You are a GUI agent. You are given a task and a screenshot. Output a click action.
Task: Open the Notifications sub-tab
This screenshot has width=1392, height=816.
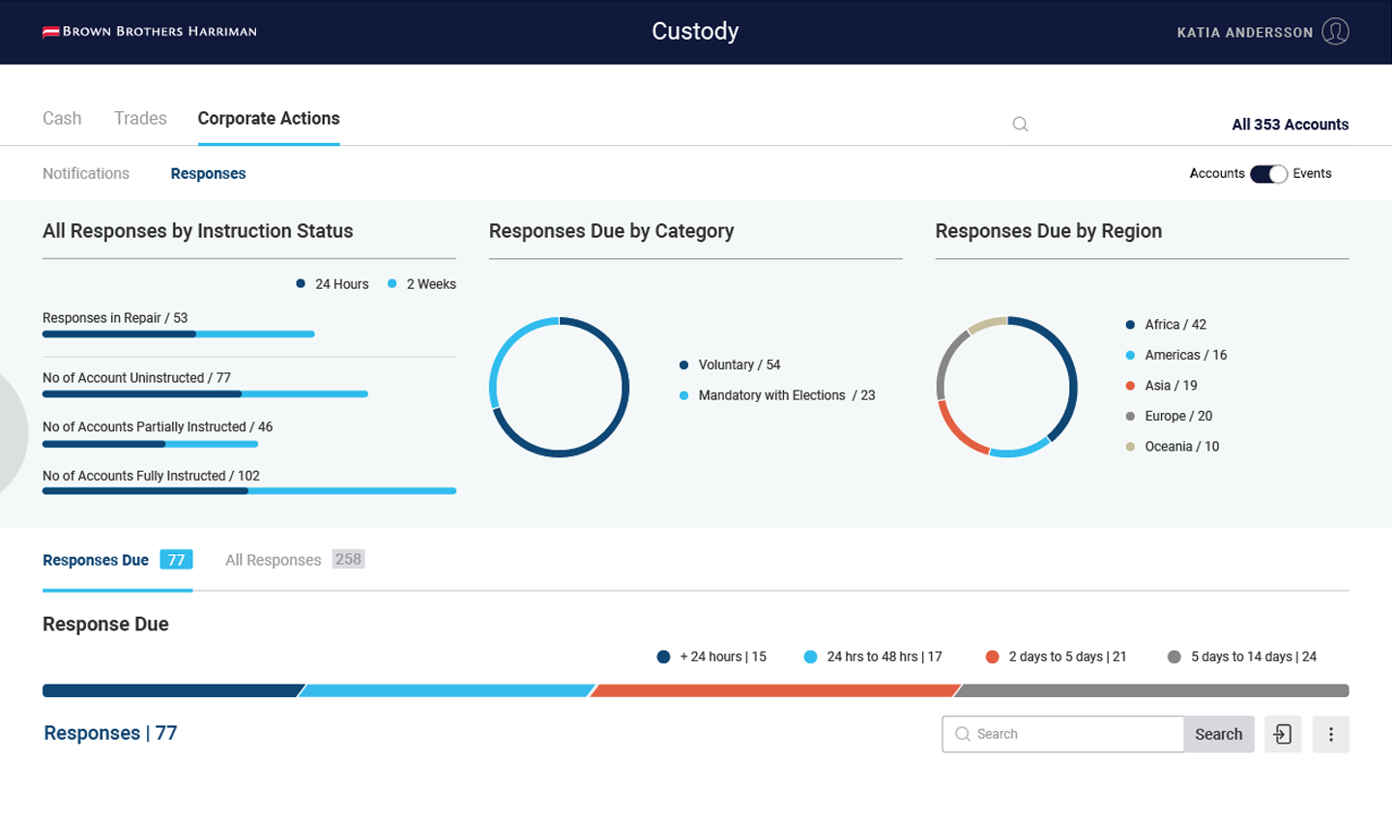pyautogui.click(x=86, y=173)
